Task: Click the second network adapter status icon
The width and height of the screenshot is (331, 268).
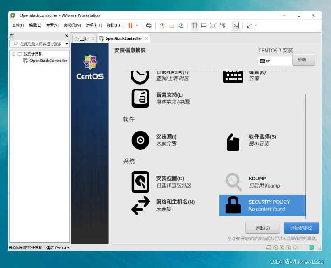Action: pyautogui.click(x=289, y=248)
